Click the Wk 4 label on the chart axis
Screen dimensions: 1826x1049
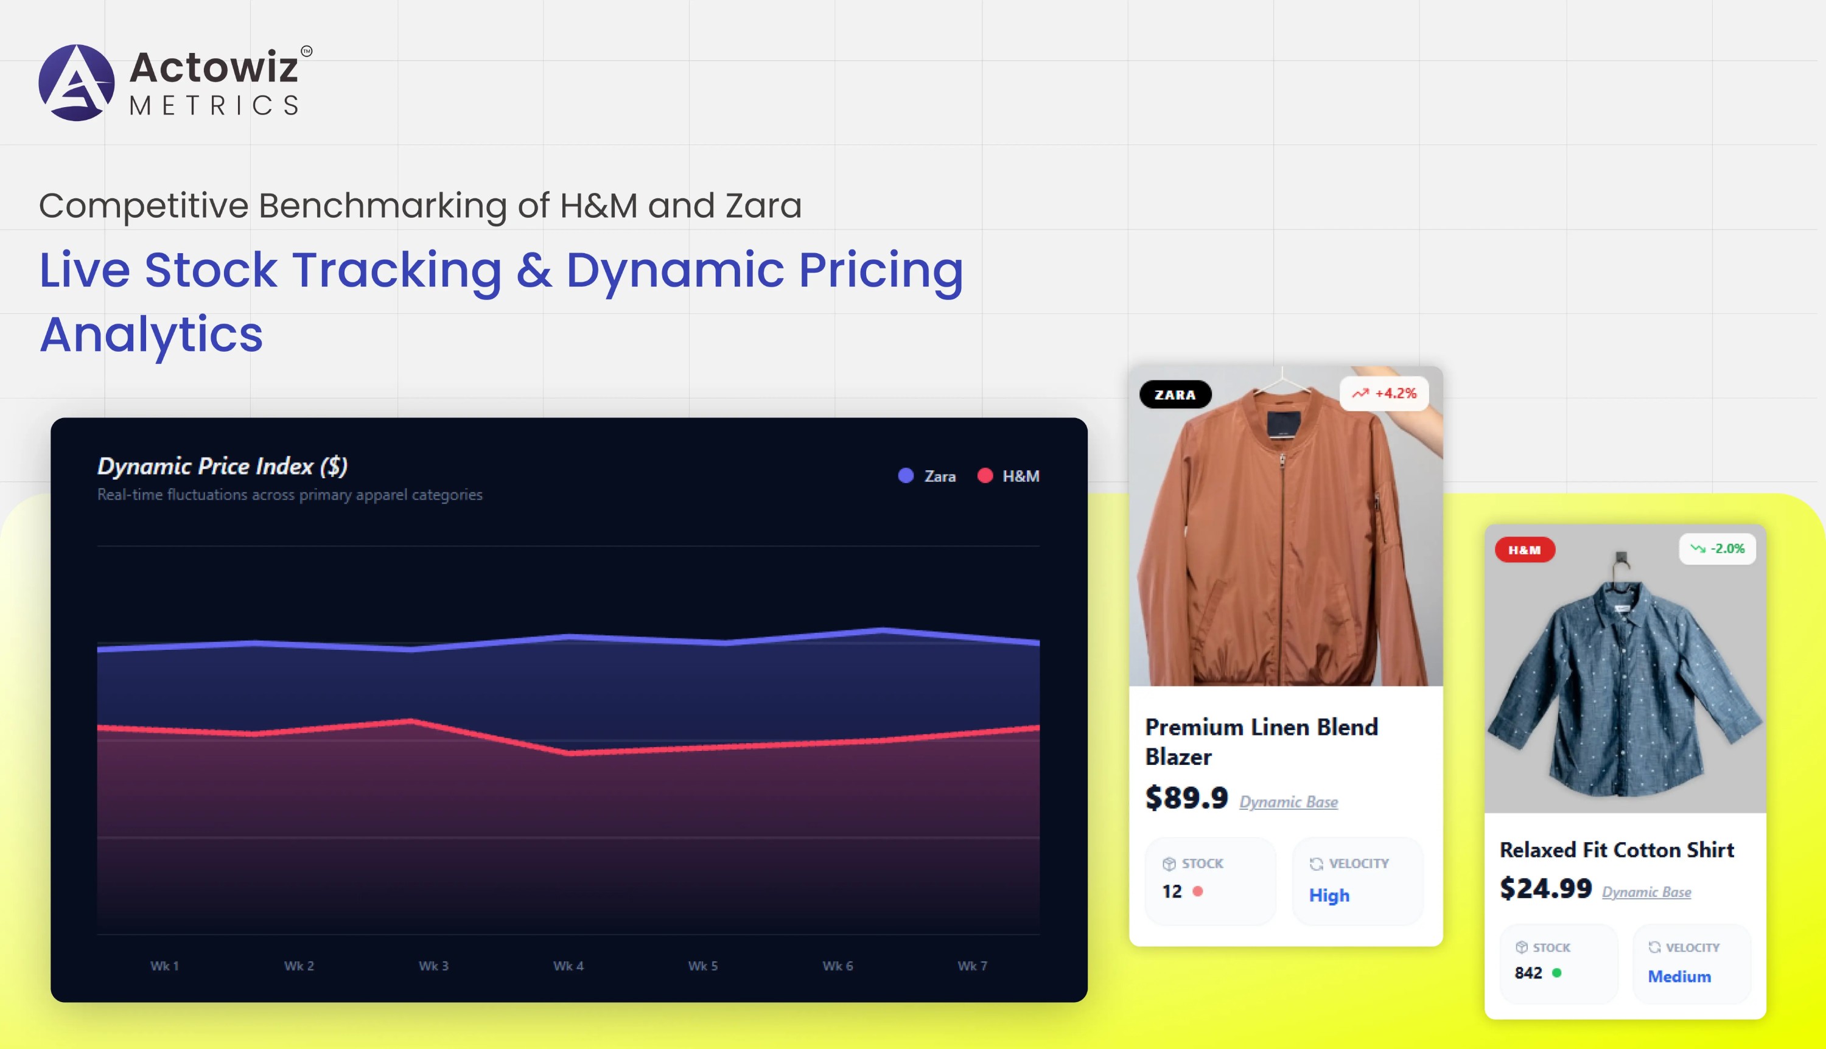tap(568, 966)
